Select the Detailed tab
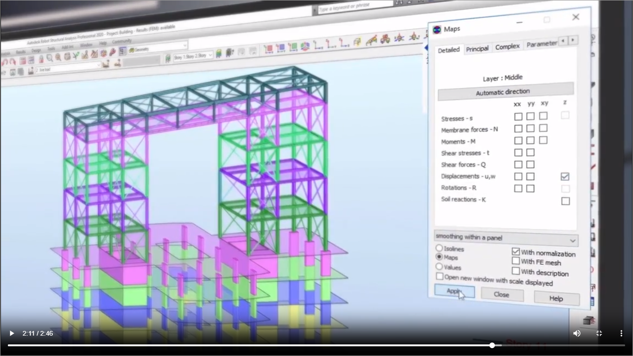Viewport: 633px width, 356px height. [449, 50]
